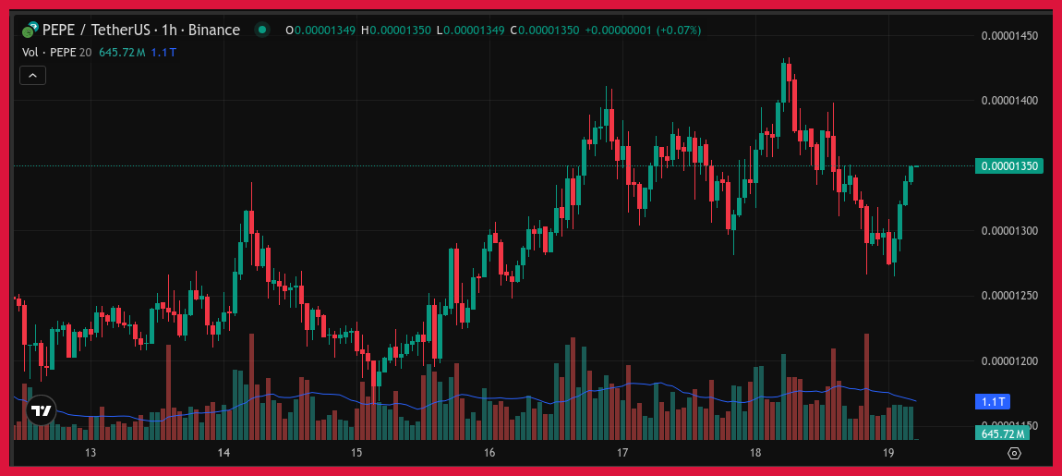The height and width of the screenshot is (476, 1062).
Task: Collapse the indicator legend chevron button
Action: pos(32,75)
